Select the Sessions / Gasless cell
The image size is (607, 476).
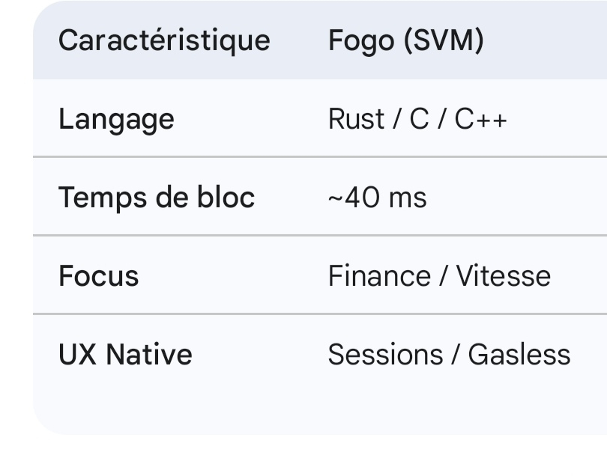point(449,354)
